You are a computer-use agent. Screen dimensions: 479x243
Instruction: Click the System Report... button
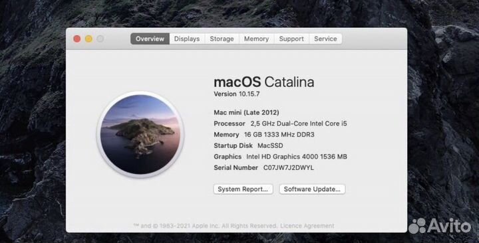[x=243, y=189]
